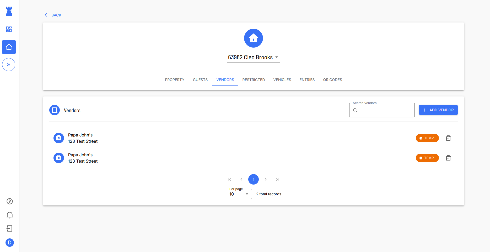Click the Add Vendor button
Screen dimensions: 490x252
click(438, 110)
